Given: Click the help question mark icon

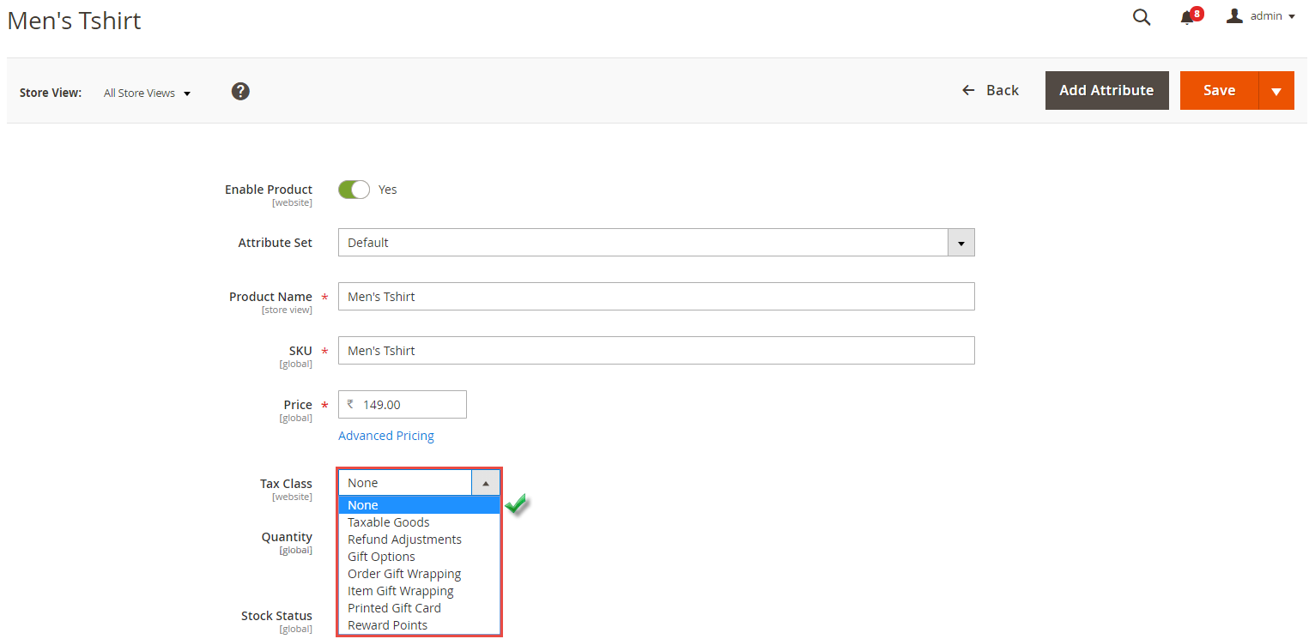Looking at the screenshot, I should (x=240, y=91).
